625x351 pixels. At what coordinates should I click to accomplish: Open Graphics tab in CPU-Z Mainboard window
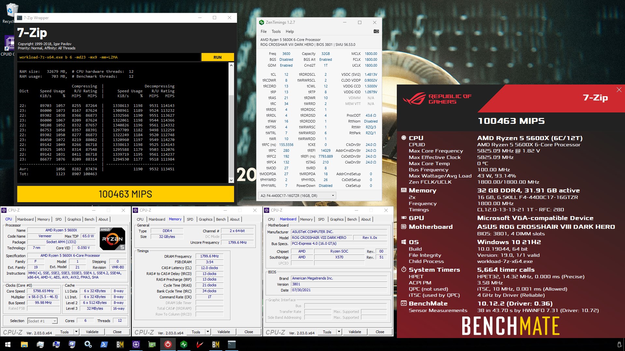pos(337,219)
